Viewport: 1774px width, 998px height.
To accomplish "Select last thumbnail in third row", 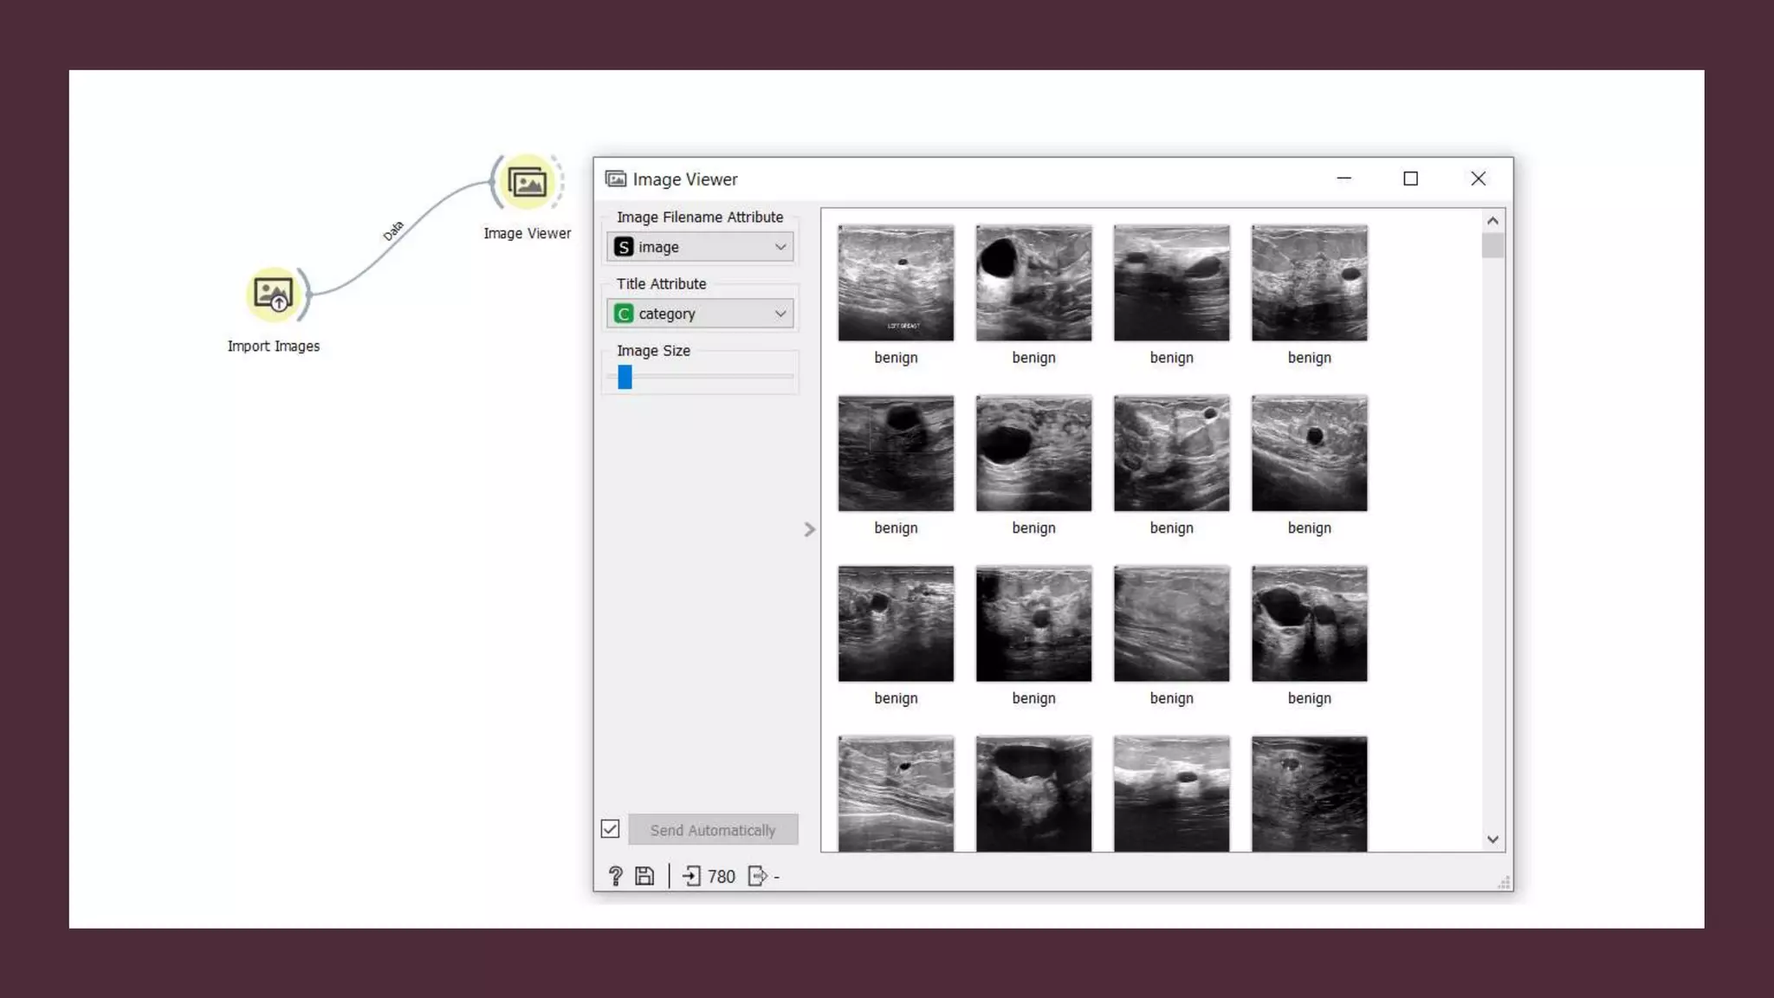I will (x=1309, y=624).
